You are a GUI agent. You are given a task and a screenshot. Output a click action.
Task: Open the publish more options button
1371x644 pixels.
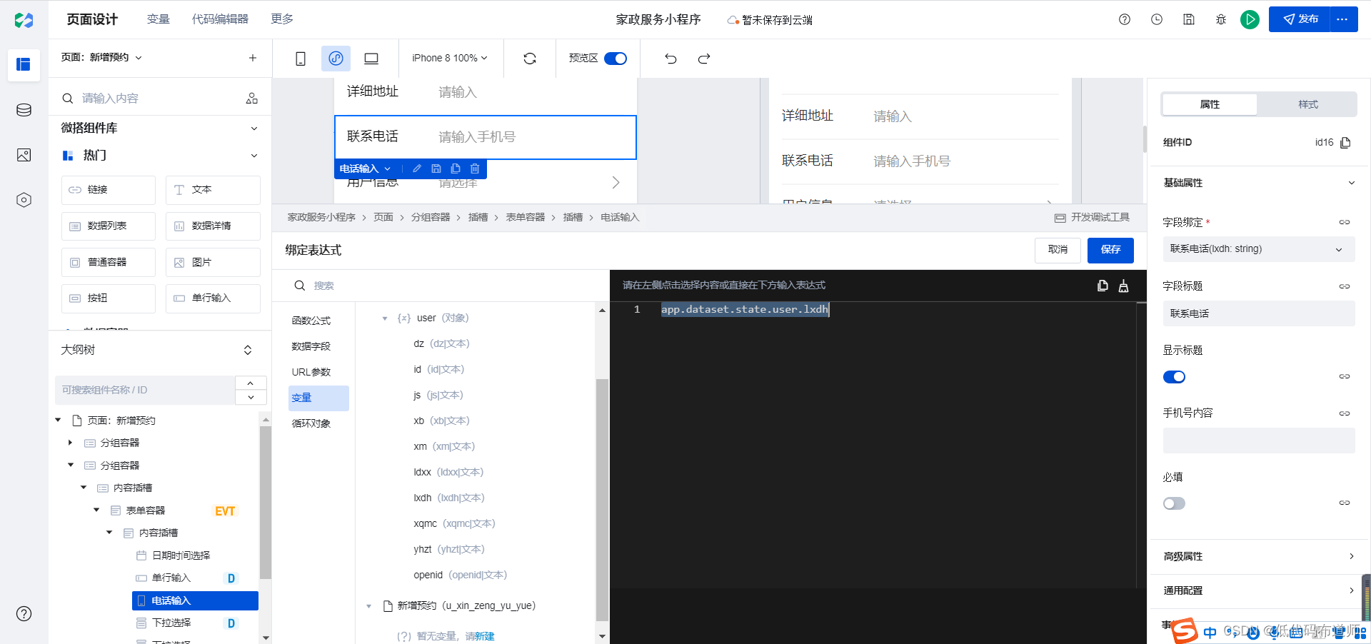click(1343, 19)
